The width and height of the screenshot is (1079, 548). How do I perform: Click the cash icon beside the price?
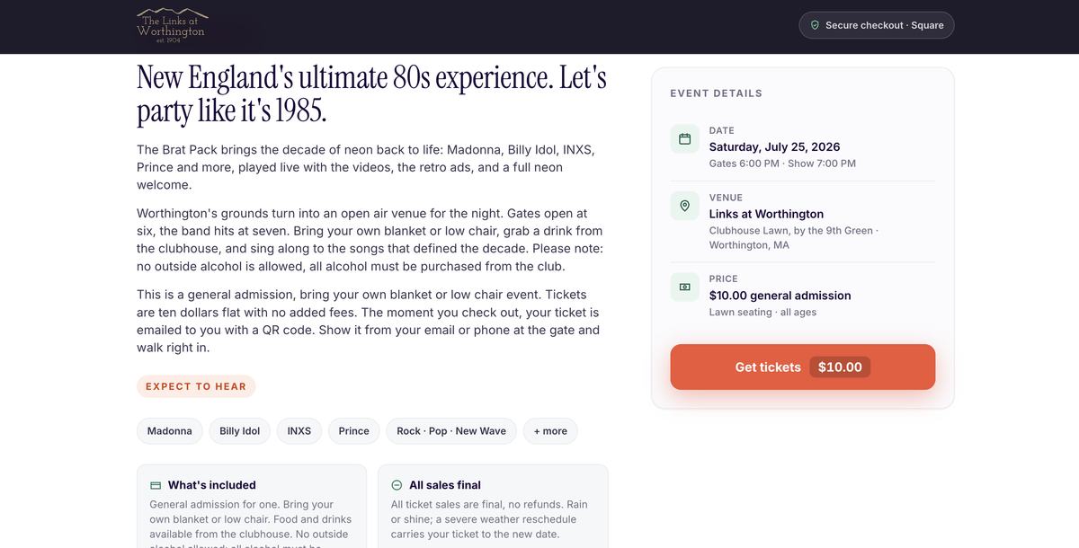point(684,287)
